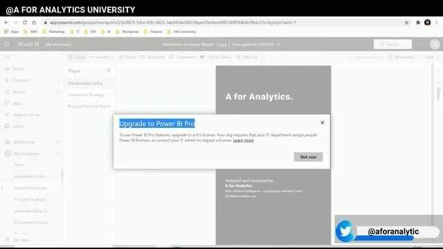443x249 pixels.
Task: Open the Chrome profile avatar
Action: [428, 23]
